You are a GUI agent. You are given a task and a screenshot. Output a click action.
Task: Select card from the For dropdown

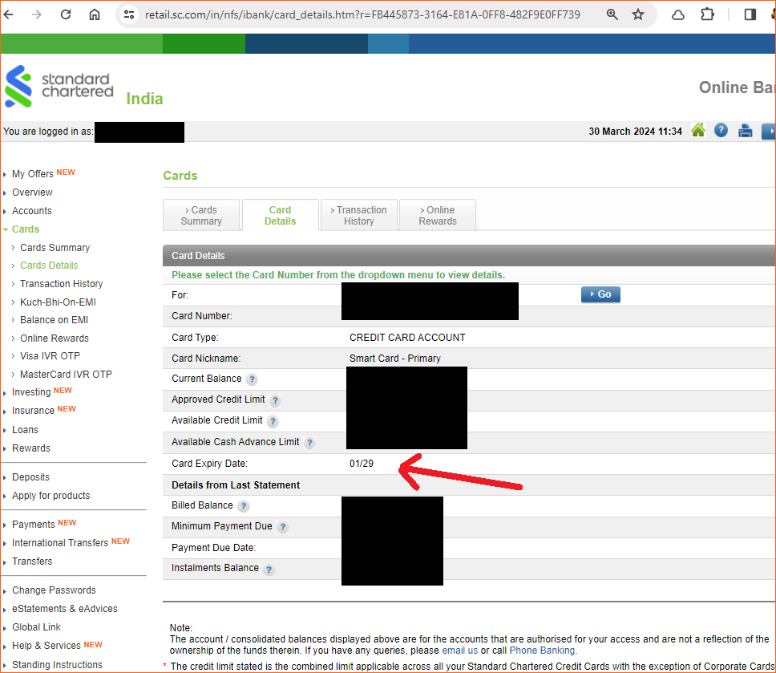(x=429, y=295)
